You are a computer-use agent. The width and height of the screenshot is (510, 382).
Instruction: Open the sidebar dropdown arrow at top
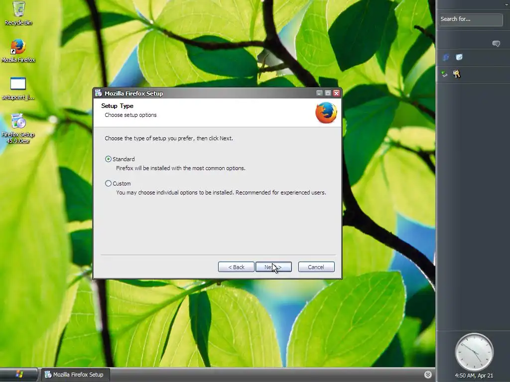point(507,4)
